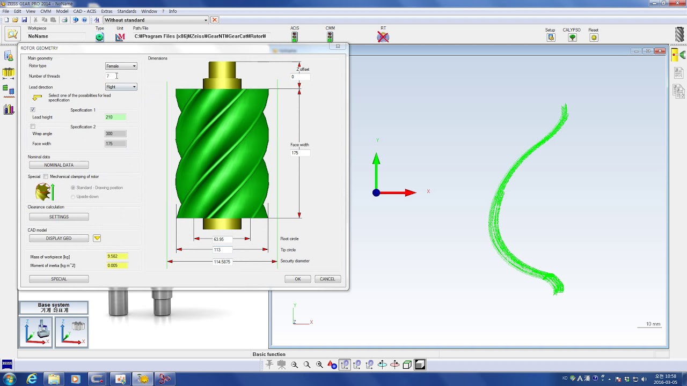Click the Save floppy disk icon
Screen dimensions: 687x386
24,20
